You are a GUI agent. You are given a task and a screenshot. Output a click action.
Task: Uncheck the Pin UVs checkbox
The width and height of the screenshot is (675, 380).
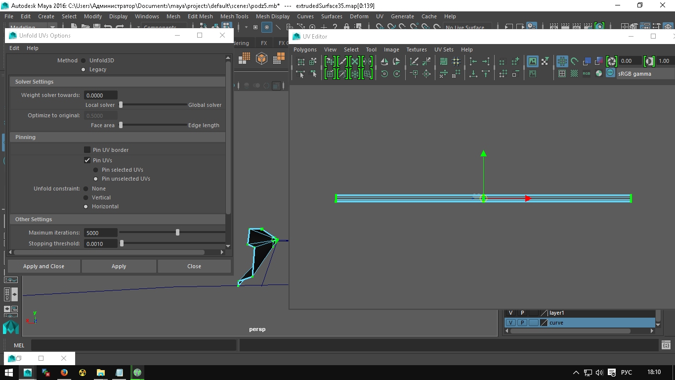[87, 160]
